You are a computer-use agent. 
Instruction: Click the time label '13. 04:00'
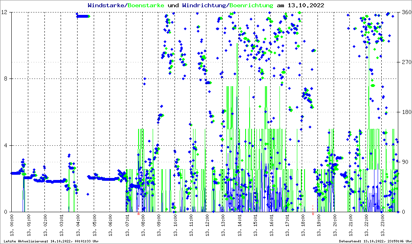[78, 225]
